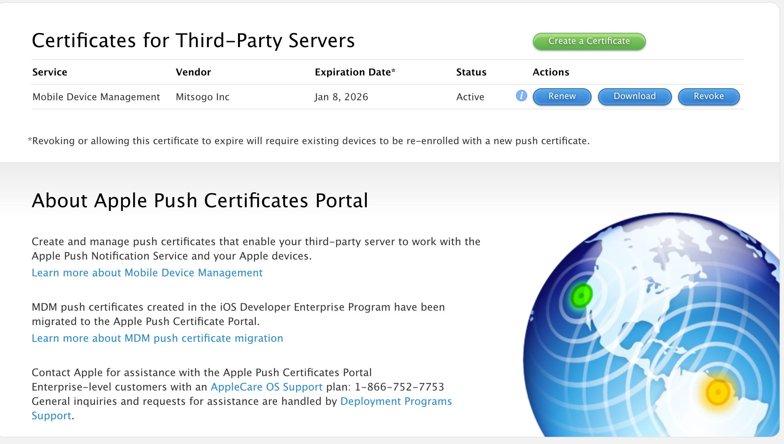The image size is (784, 444).
Task: Open the Deployment Programs Support link
Action: click(396, 401)
